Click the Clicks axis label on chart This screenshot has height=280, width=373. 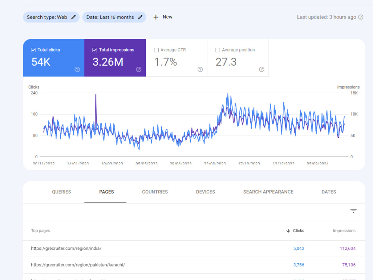34,87
